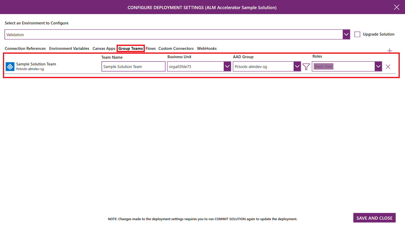Switch to the WebHooks tab
405x229 pixels.
207,49
